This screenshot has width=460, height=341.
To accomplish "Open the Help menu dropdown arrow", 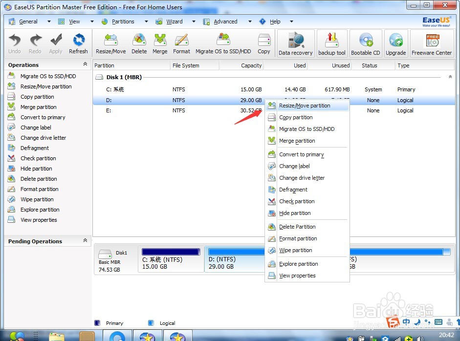I will (x=291, y=21).
